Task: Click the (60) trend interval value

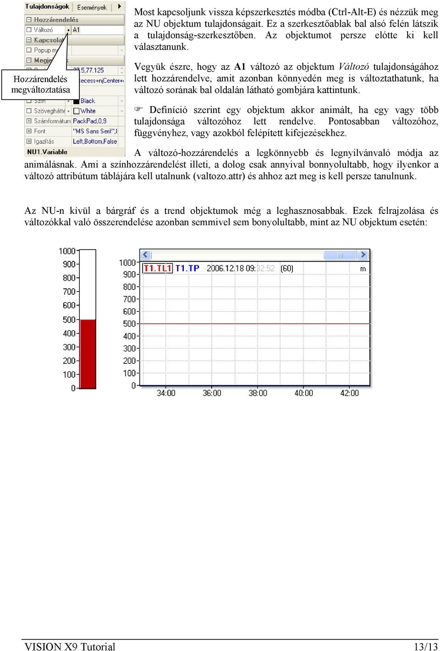Action: (x=287, y=268)
